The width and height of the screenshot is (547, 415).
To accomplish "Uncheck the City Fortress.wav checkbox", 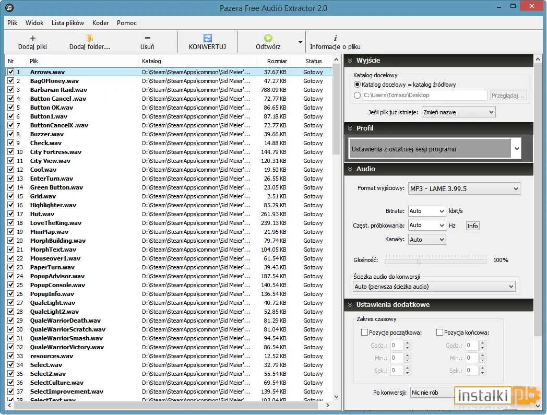I will 11,152.
